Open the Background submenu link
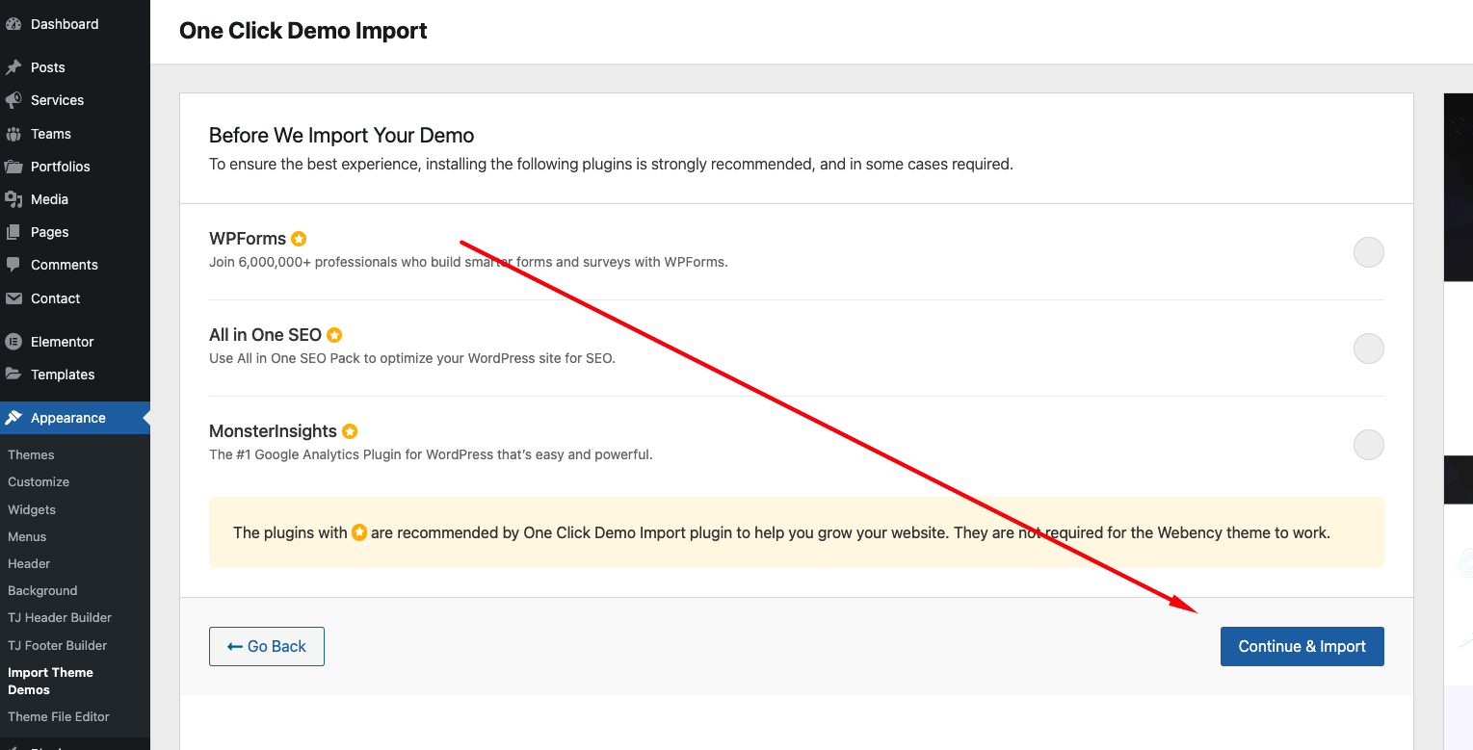 click(42, 590)
